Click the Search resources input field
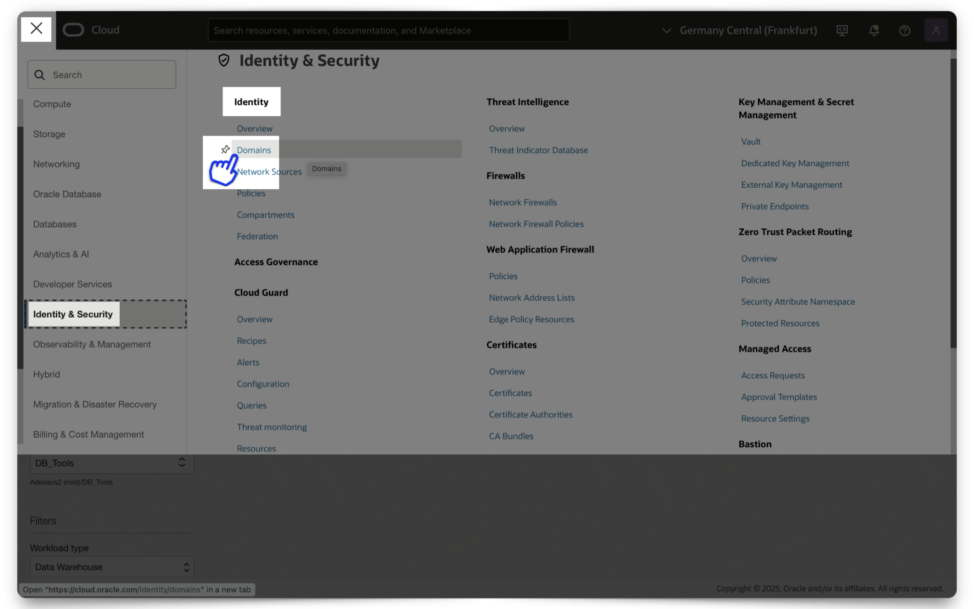This screenshot has height=609, width=974. 388,30
